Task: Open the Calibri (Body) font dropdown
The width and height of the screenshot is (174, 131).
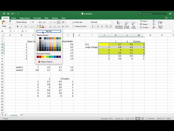Action: 23,22
